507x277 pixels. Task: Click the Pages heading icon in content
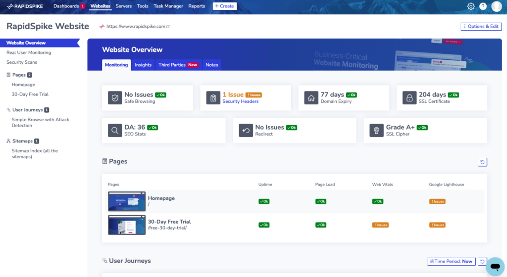tap(105, 161)
